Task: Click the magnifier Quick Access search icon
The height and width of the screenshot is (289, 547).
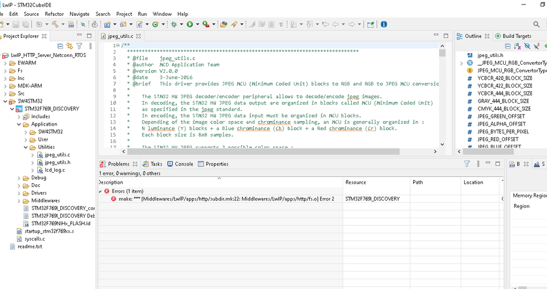Action: (x=537, y=25)
